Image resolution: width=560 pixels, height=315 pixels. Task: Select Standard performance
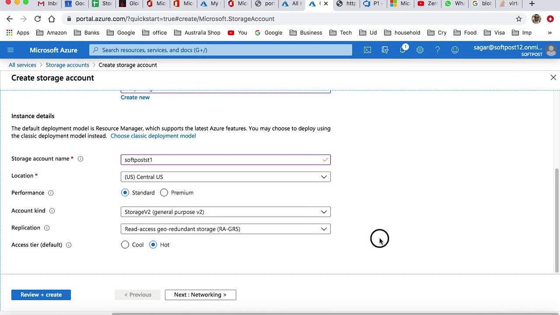(x=125, y=192)
